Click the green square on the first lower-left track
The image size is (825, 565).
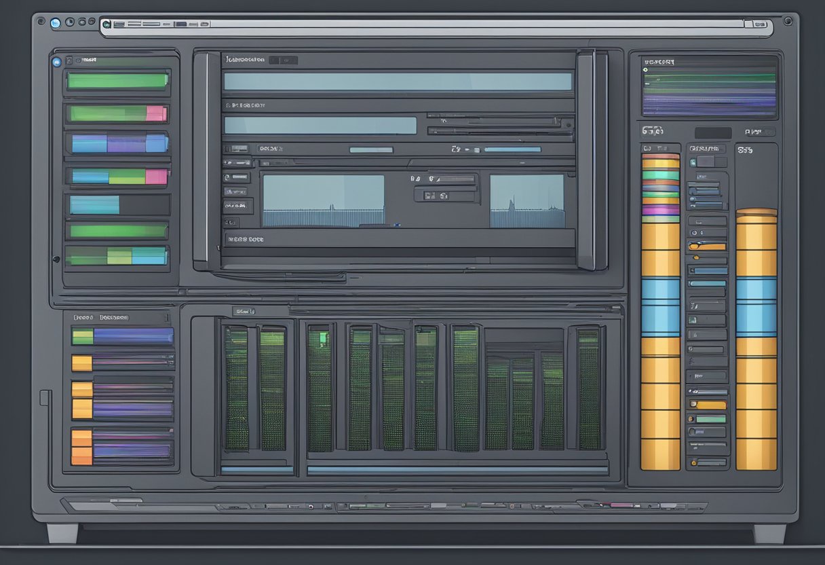pos(83,336)
